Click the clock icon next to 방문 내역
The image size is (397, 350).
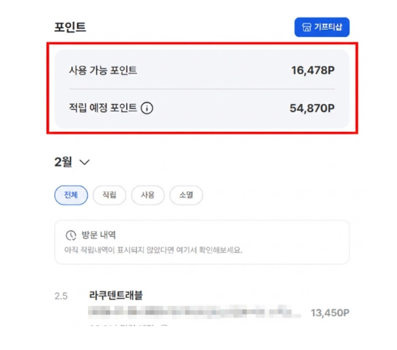click(71, 235)
